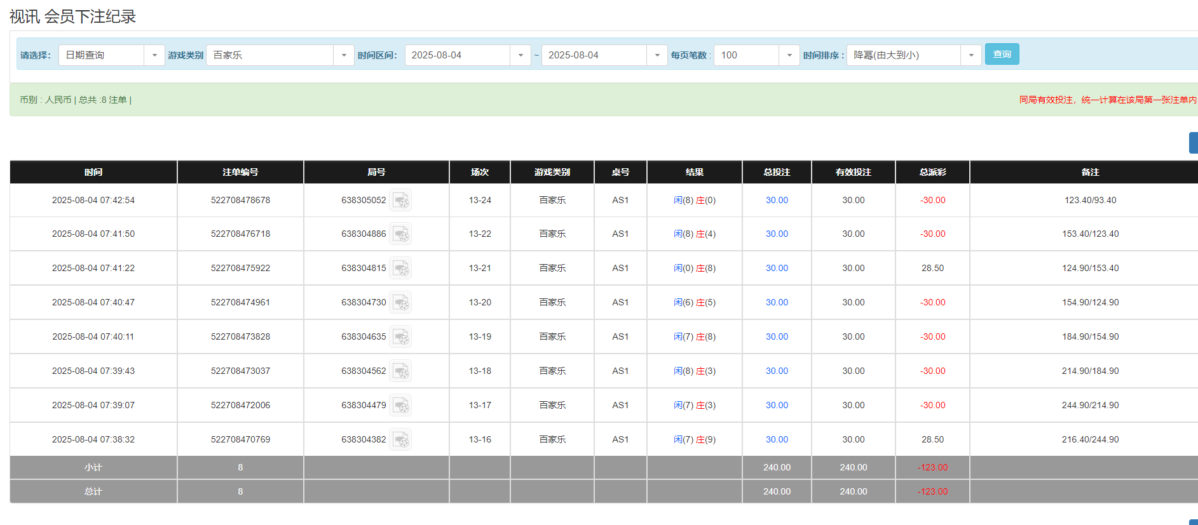
Task: Open video replay icon for round 638304382
Action: (x=400, y=440)
